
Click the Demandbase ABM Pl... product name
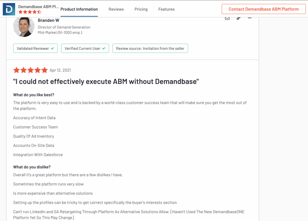(x=38, y=7)
